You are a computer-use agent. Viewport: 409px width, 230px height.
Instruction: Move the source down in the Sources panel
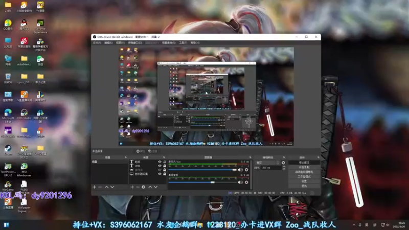coord(156,187)
